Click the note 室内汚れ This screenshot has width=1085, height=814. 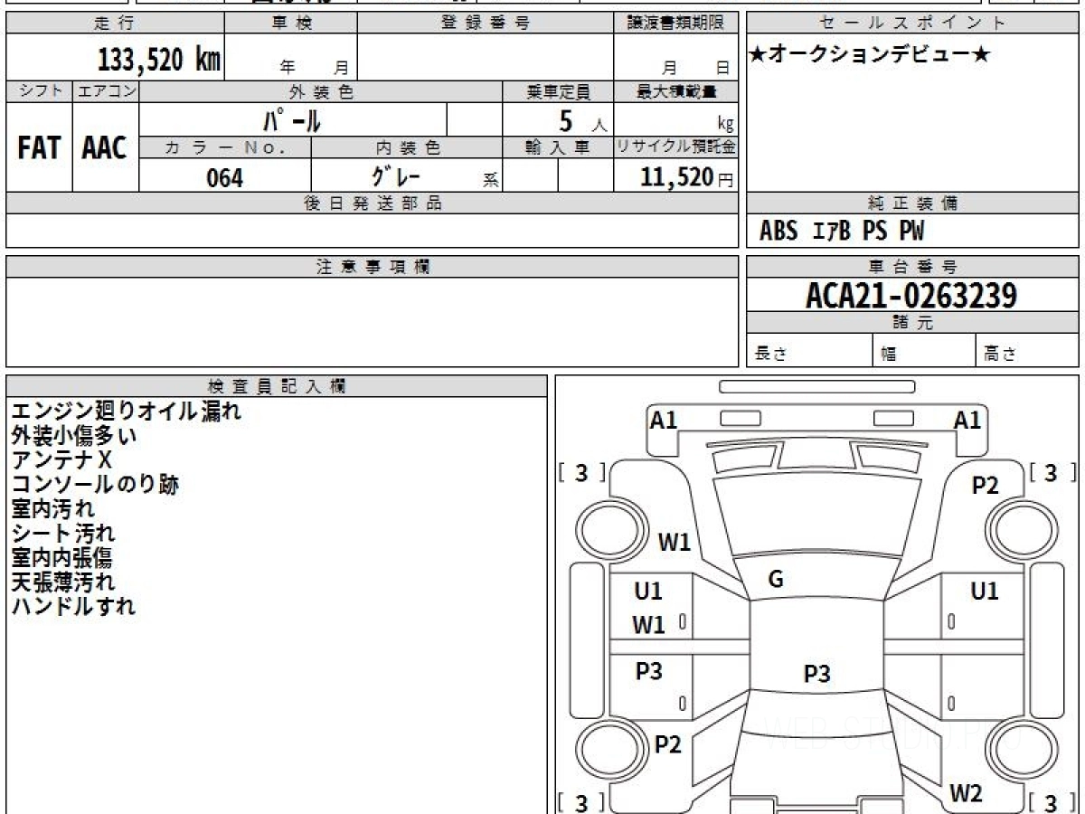53,509
